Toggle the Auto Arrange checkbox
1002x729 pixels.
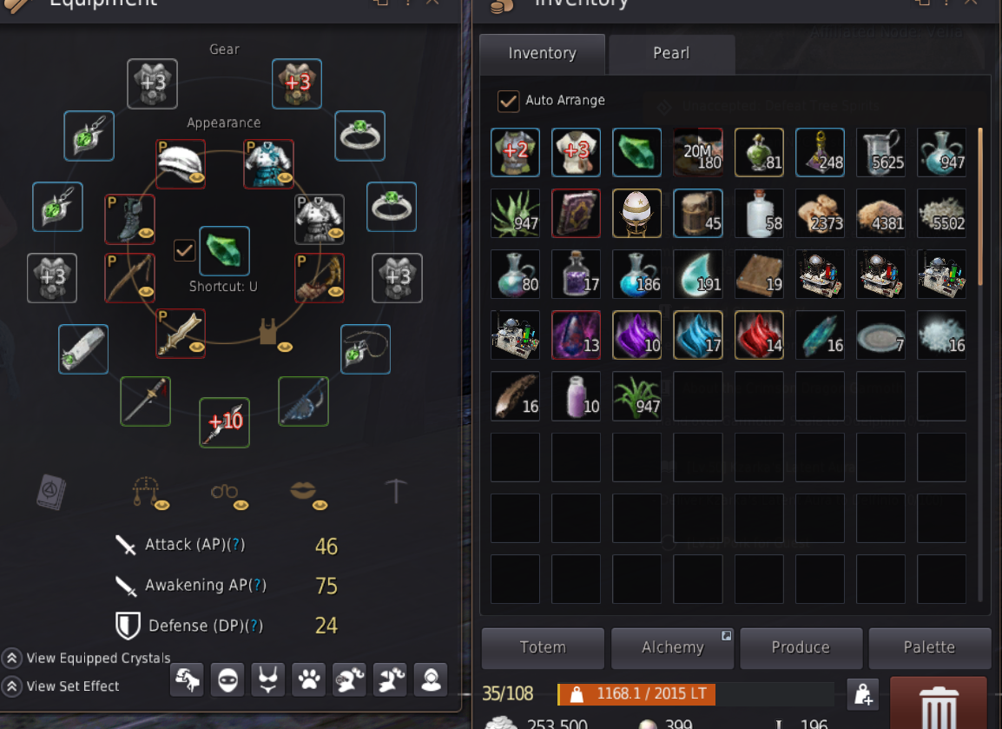click(x=508, y=101)
